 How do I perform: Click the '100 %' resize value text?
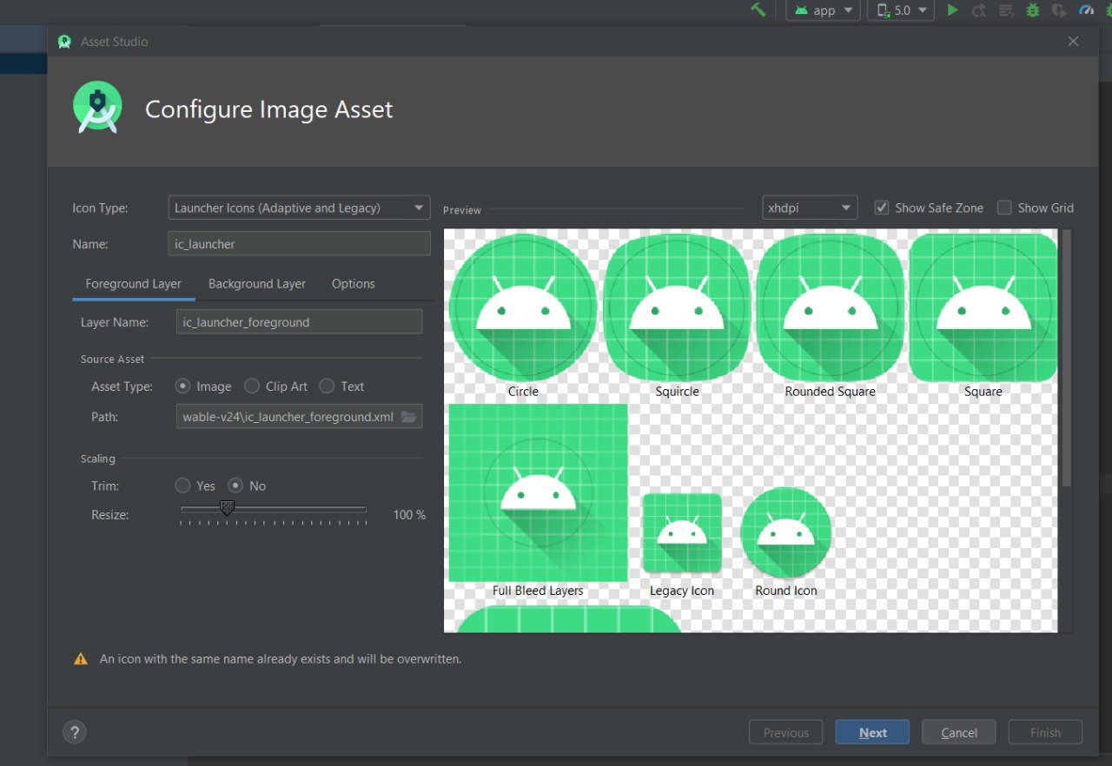coord(409,515)
